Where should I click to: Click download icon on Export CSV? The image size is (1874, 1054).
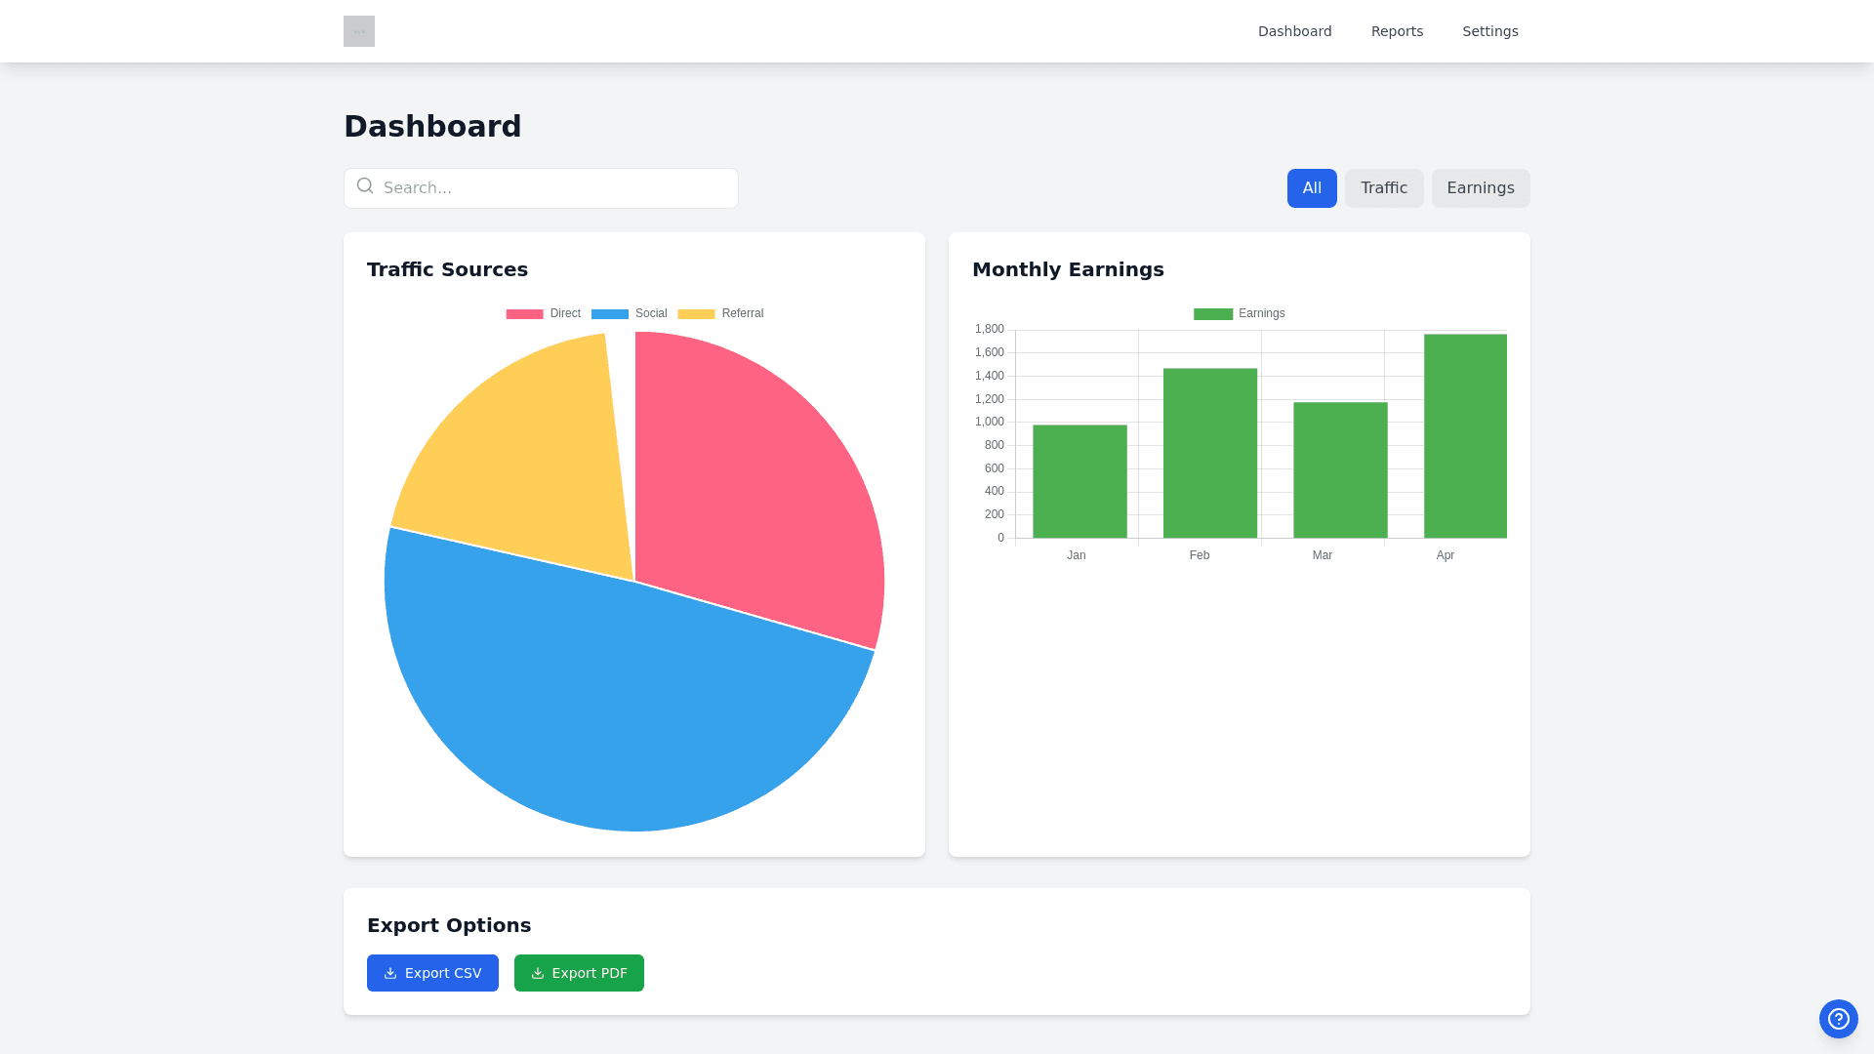[390, 973]
